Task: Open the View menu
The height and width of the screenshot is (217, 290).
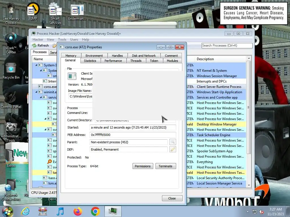Action: 50,40
